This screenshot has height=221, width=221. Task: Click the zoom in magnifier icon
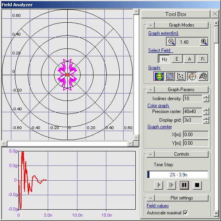coord(204,42)
